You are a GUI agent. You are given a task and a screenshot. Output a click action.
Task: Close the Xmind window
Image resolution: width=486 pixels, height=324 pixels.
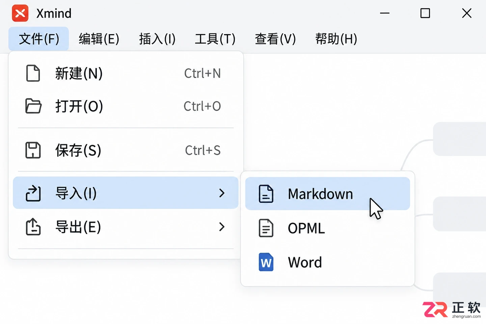tap(467, 13)
